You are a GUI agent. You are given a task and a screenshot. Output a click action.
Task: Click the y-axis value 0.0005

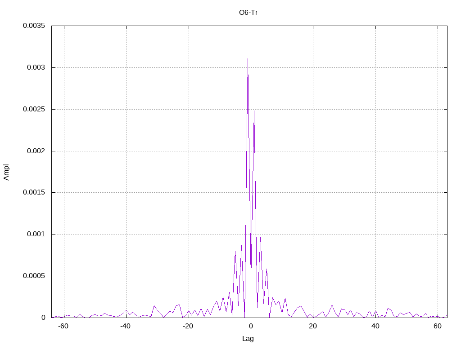(x=34, y=276)
